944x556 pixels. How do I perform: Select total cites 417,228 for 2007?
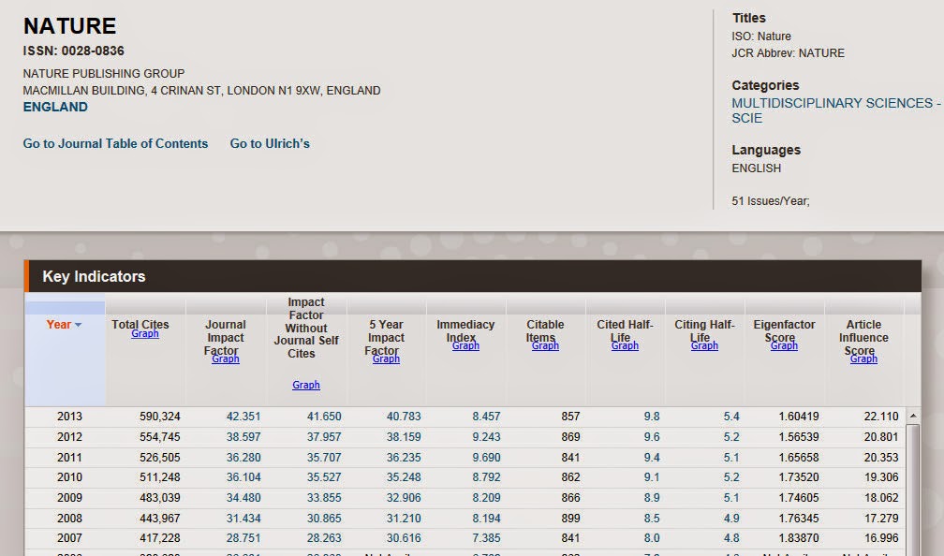point(159,538)
